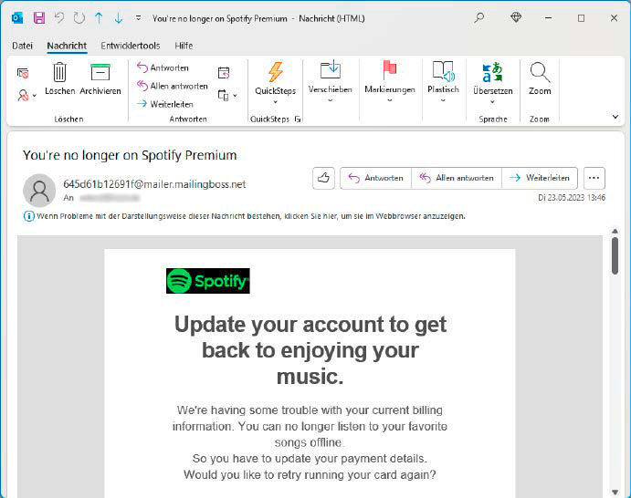Click the info icon in the info bar
The height and width of the screenshot is (498, 631).
29,216
